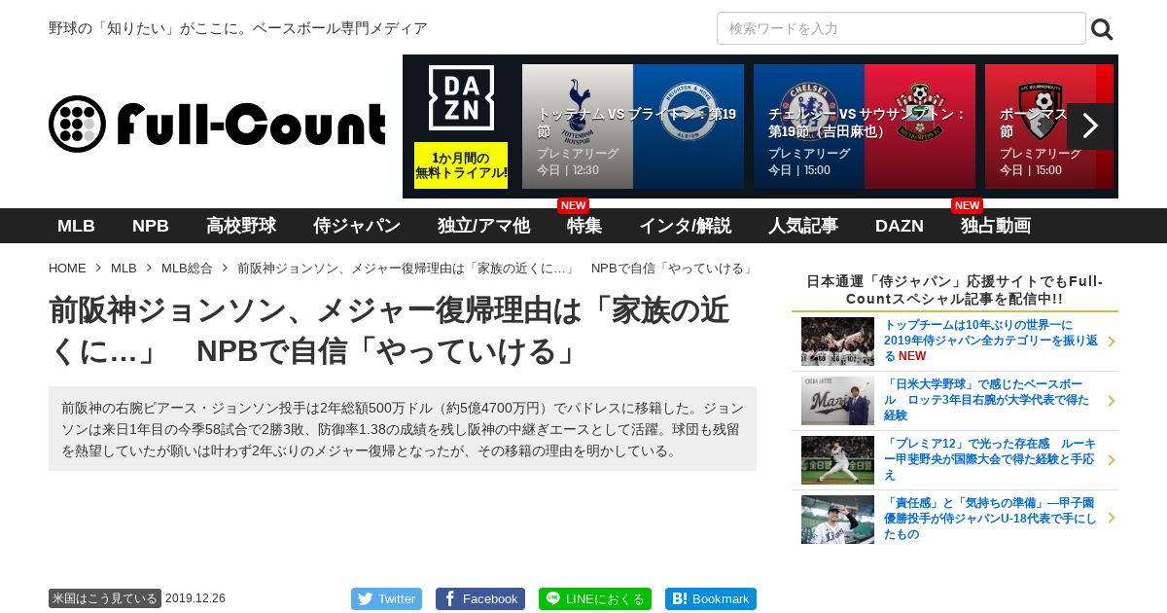Click the tagline 野球の「知りたい」がここに
Image resolution: width=1167 pixels, height=613 pixels.
coord(238,28)
